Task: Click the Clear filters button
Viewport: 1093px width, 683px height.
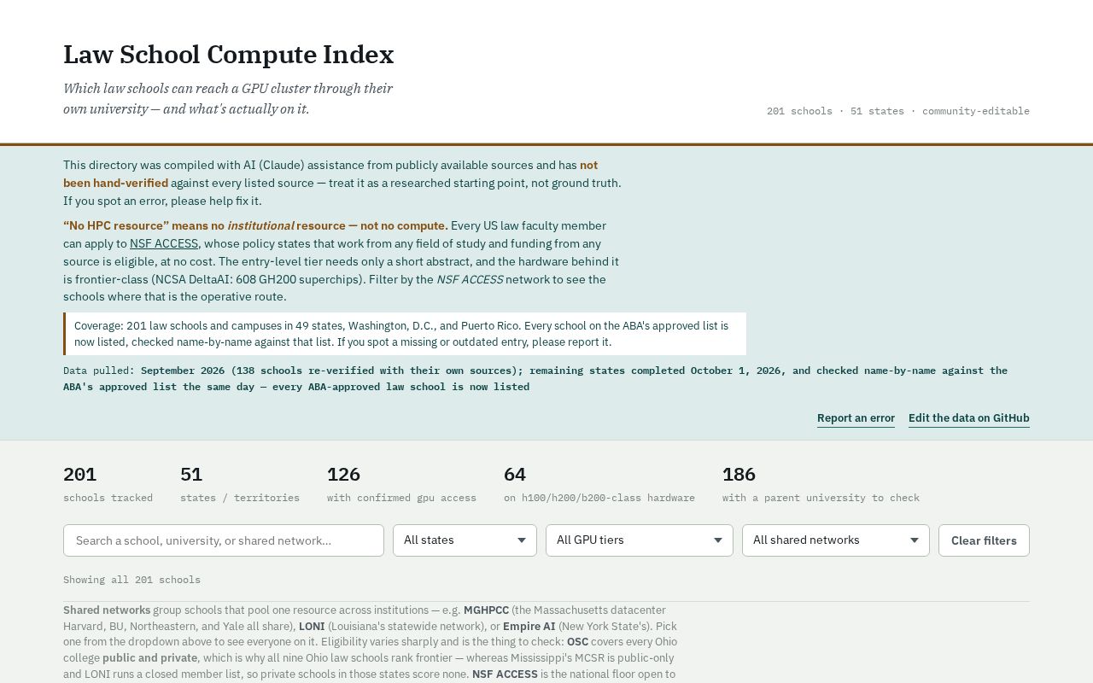Action: pos(984,540)
